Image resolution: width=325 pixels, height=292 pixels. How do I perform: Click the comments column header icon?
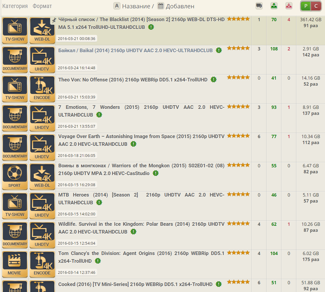pyautogui.click(x=259, y=6)
